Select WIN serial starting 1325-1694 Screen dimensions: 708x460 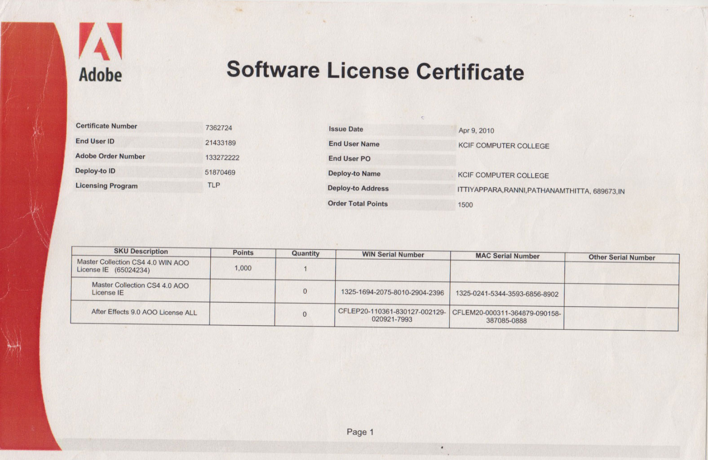(392, 292)
